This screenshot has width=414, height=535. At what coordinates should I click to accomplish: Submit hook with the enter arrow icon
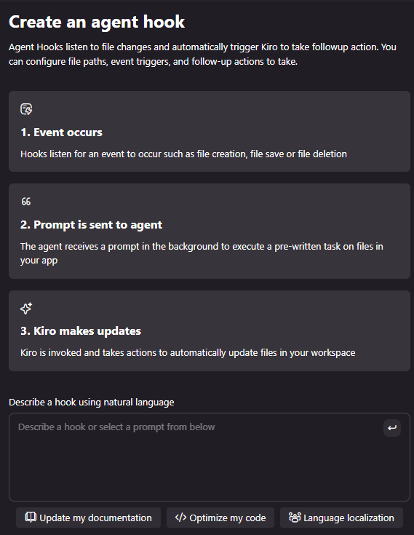pyautogui.click(x=392, y=428)
